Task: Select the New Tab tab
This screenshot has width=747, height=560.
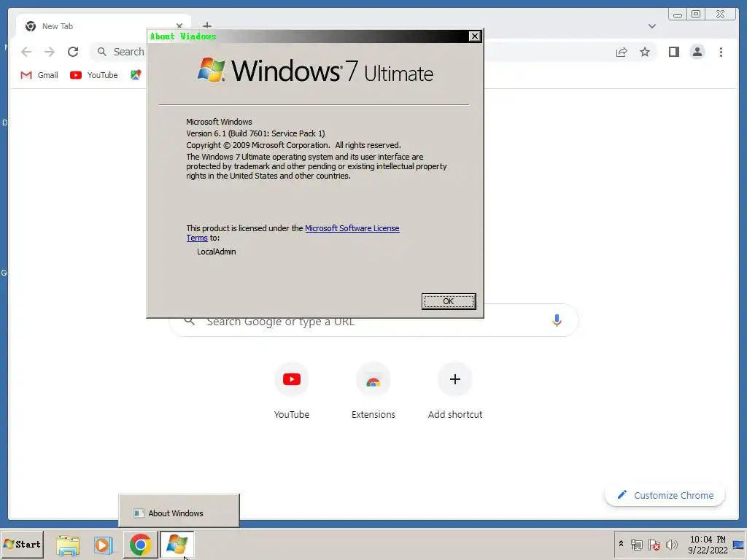Action: tap(102, 26)
